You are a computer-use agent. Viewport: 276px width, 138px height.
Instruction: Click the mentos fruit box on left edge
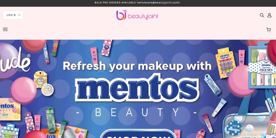10,109
